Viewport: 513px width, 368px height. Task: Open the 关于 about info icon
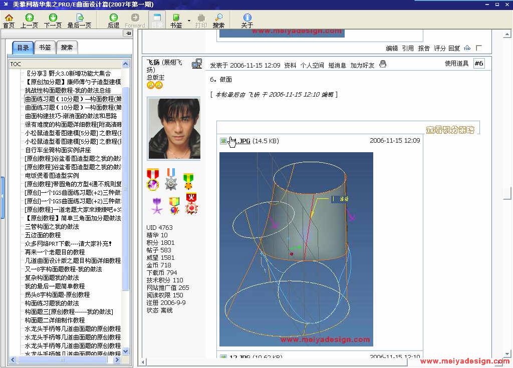[x=247, y=18]
